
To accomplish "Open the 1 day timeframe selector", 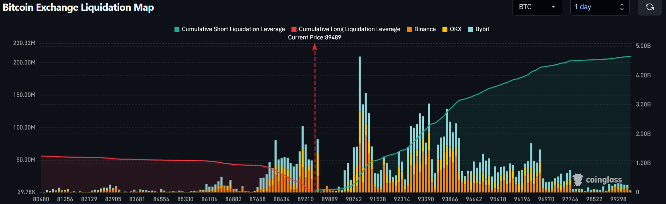I will [600, 7].
